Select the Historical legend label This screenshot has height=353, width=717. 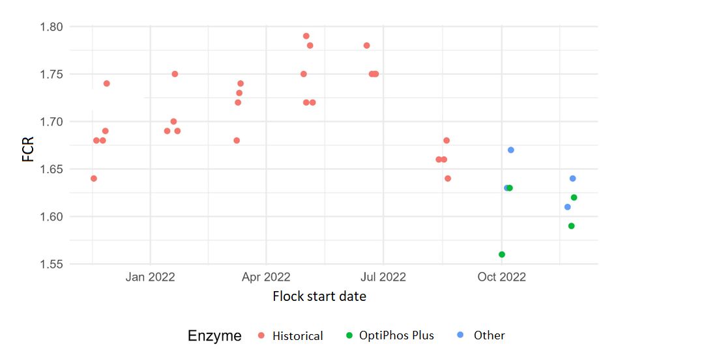tap(297, 336)
